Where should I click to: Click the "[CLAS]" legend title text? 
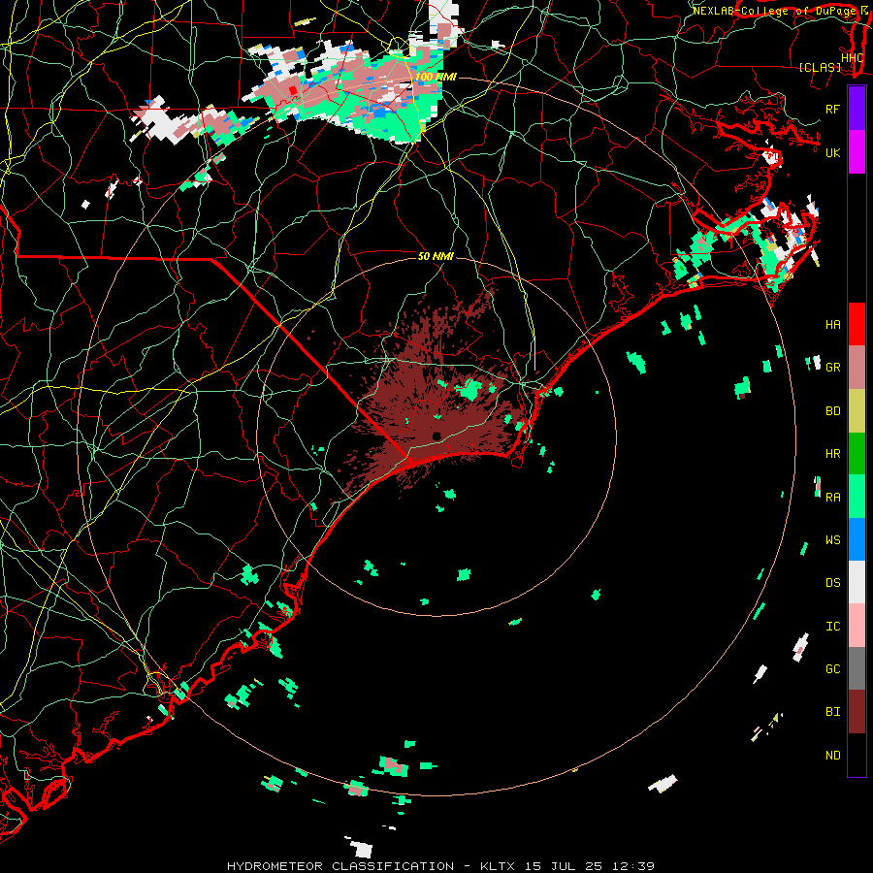click(820, 67)
